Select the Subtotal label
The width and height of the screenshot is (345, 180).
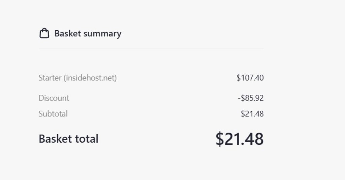[x=53, y=114]
